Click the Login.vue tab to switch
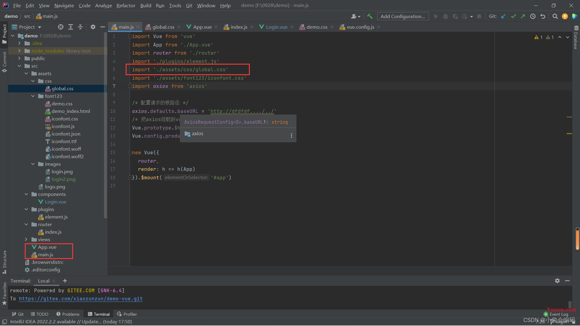This screenshot has width=580, height=326. pyautogui.click(x=276, y=27)
